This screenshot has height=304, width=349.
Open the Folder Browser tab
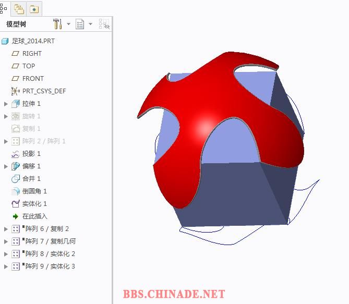coord(19,8)
